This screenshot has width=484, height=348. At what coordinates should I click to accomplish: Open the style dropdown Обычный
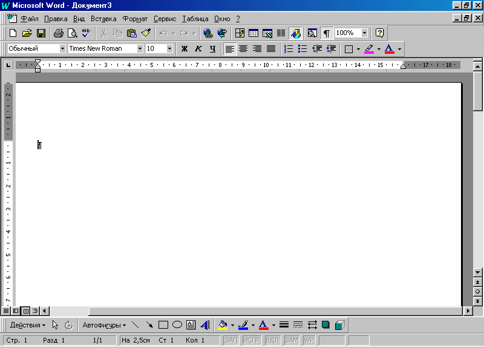click(x=62, y=49)
